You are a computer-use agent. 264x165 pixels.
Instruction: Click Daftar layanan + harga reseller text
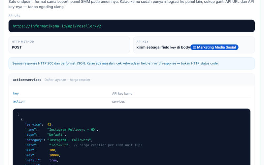click(x=67, y=80)
